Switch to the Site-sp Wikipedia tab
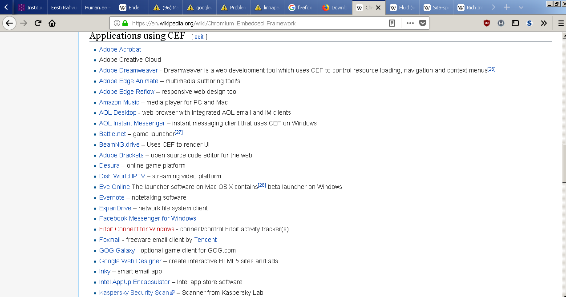This screenshot has height=297, width=566. pos(436,8)
